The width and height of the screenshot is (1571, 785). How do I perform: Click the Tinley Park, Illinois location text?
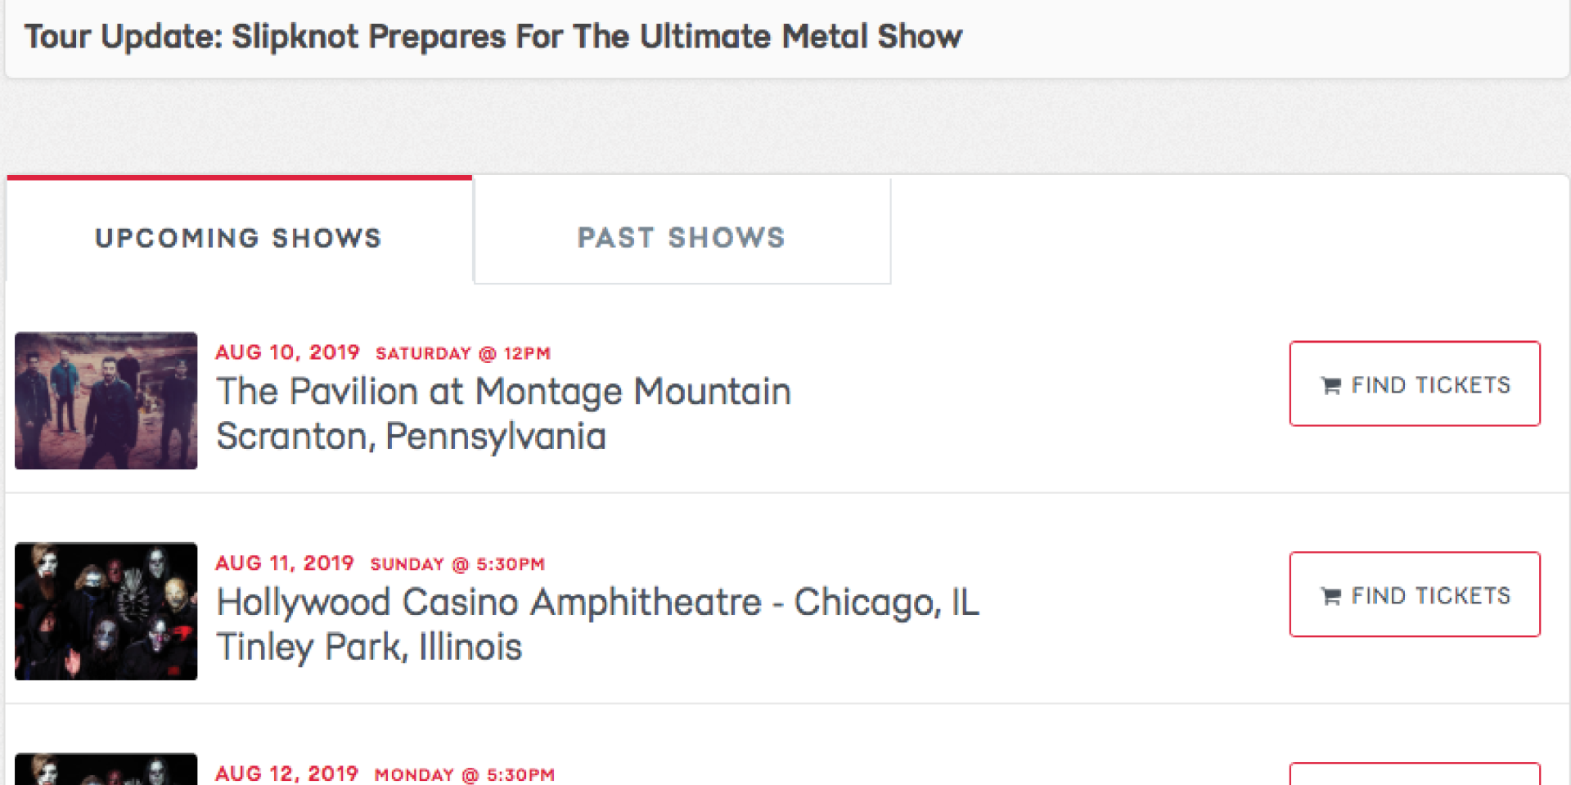point(369,648)
